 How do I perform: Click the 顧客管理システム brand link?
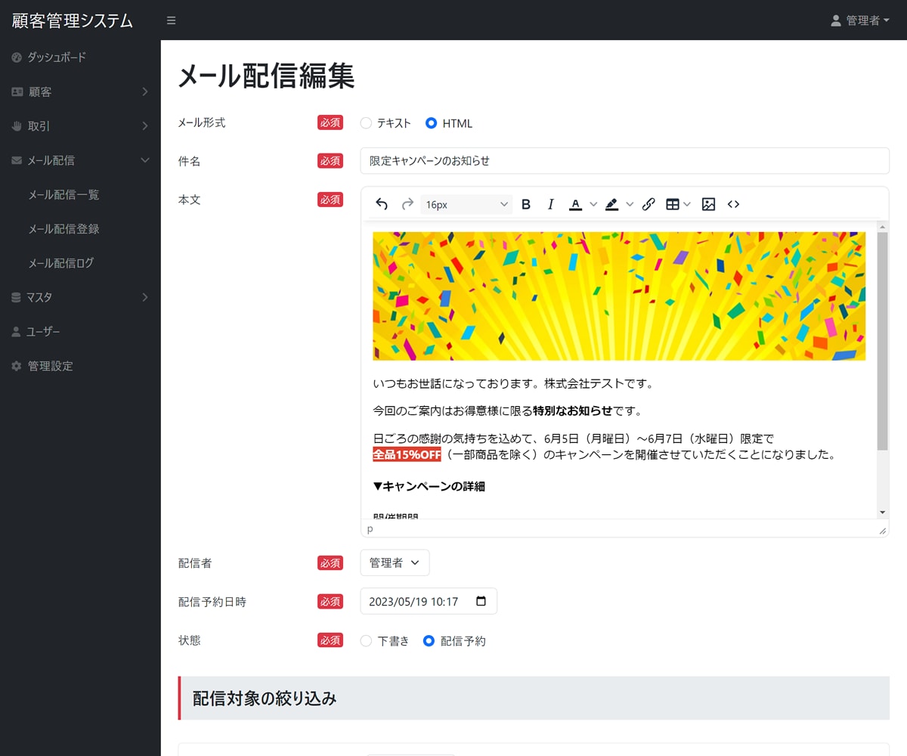point(73,20)
